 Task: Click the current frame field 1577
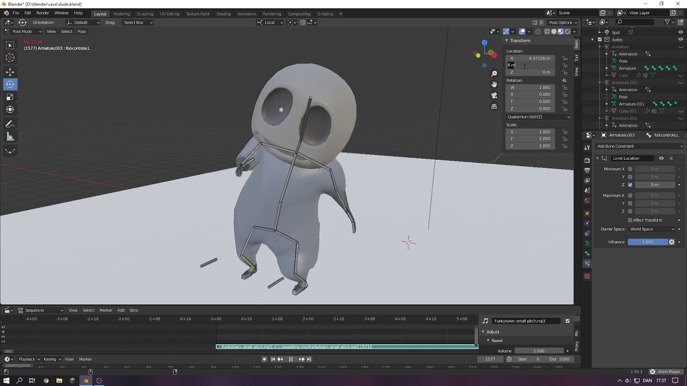click(490, 359)
